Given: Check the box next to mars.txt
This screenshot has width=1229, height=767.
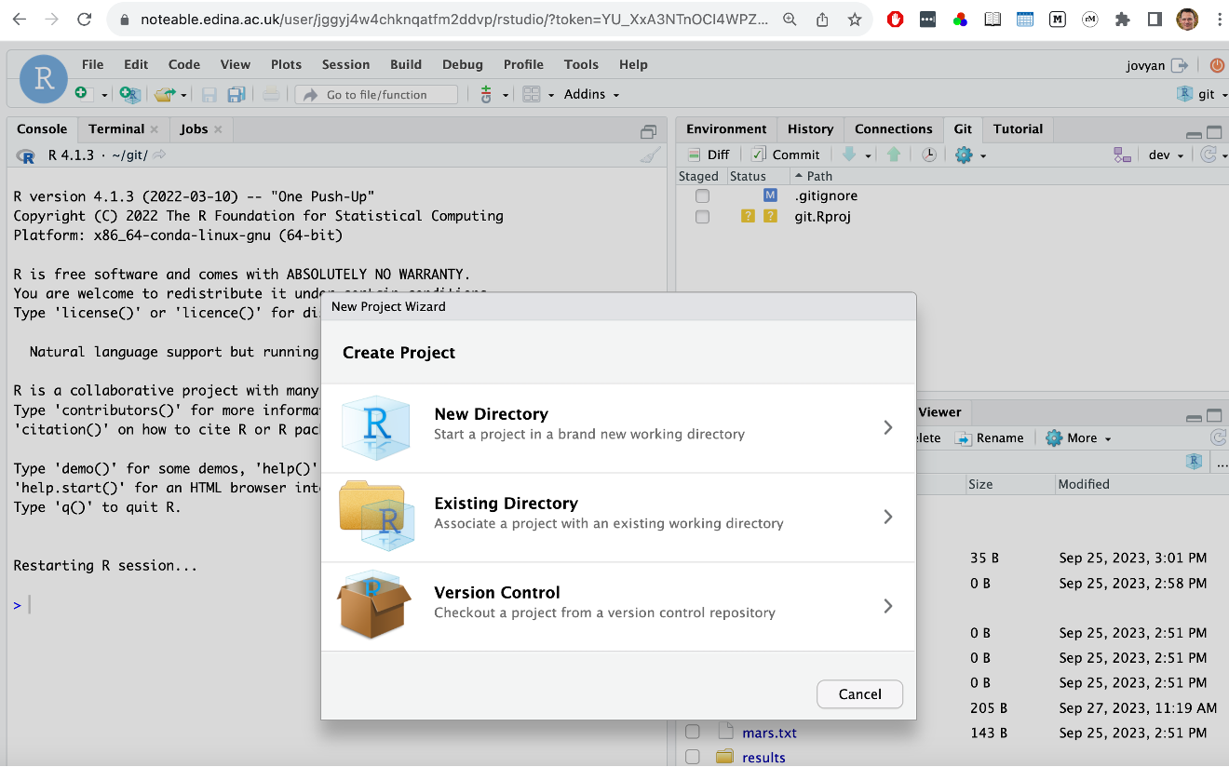Looking at the screenshot, I should (x=692, y=732).
